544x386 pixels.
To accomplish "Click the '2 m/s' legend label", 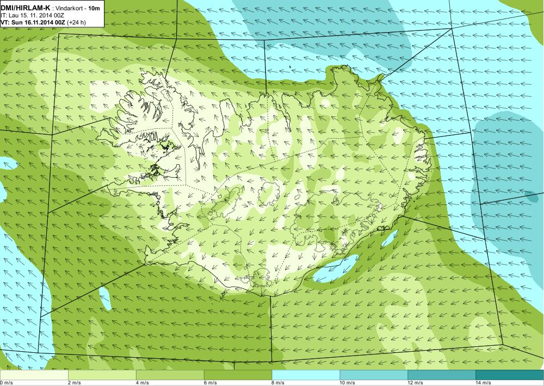I will [x=75, y=383].
